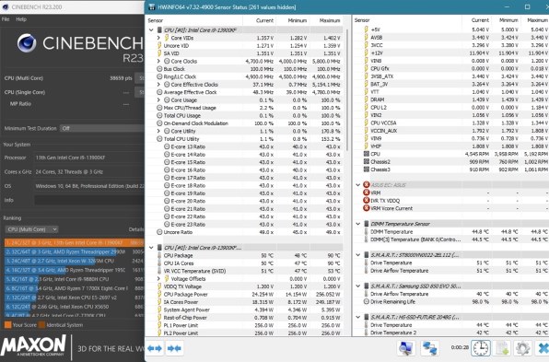The image size is (549, 362).
Task: Click the Info input field
Action: point(89,200)
